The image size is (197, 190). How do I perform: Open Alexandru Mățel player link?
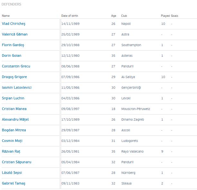tap(15, 120)
